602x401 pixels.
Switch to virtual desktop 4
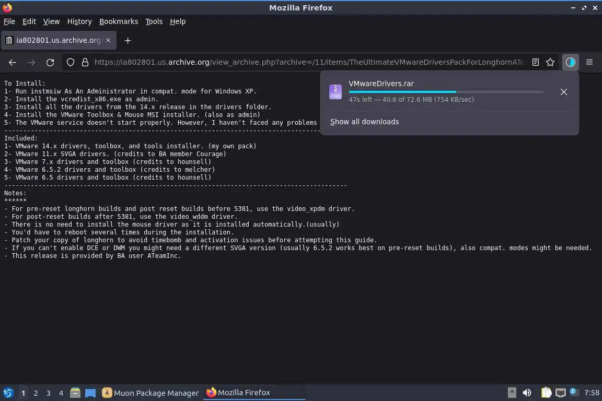coord(61,393)
